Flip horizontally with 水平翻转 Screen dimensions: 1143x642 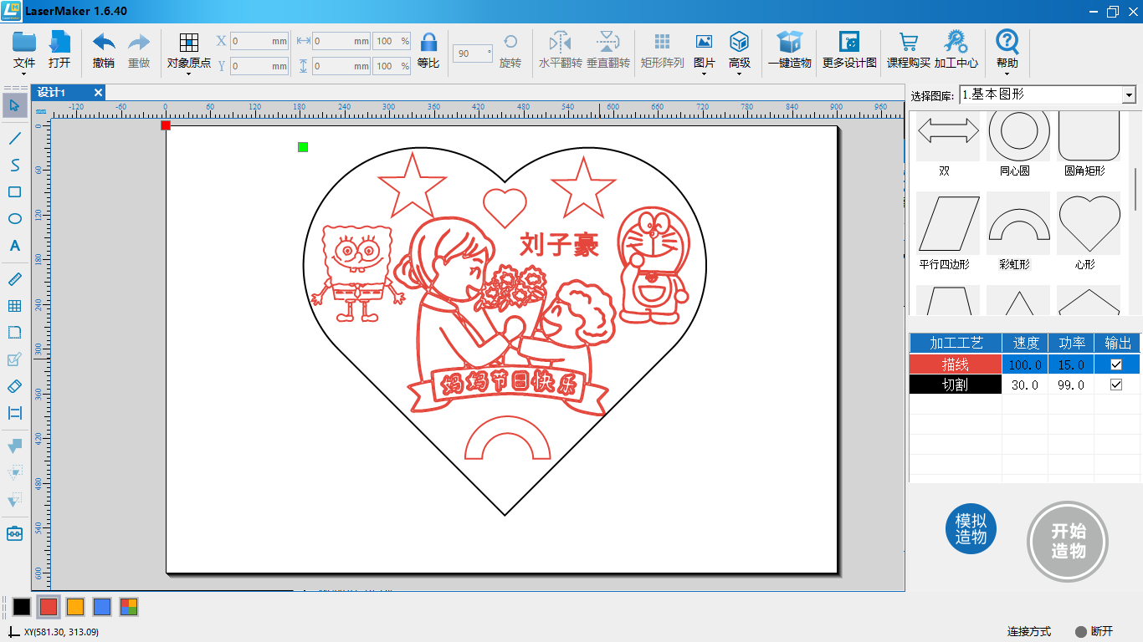[560, 42]
